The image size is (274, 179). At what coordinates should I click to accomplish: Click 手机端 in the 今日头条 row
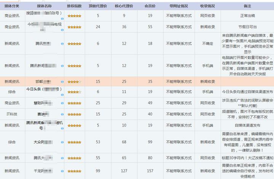click(208, 92)
